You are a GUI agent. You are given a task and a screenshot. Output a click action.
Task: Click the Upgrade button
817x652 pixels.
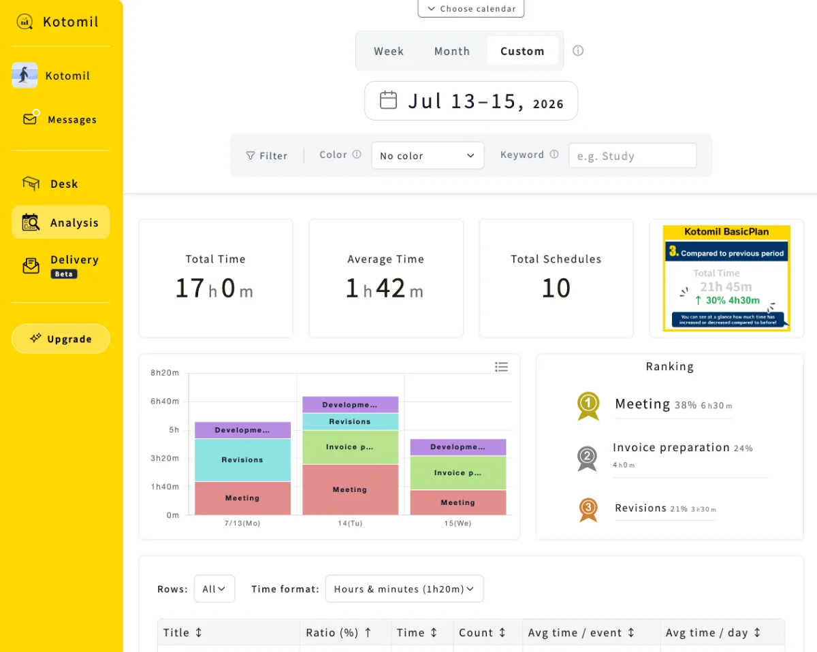pos(61,339)
